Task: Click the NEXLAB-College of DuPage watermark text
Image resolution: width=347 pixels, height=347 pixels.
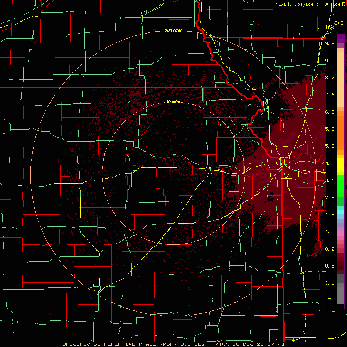Action: tap(310, 4)
